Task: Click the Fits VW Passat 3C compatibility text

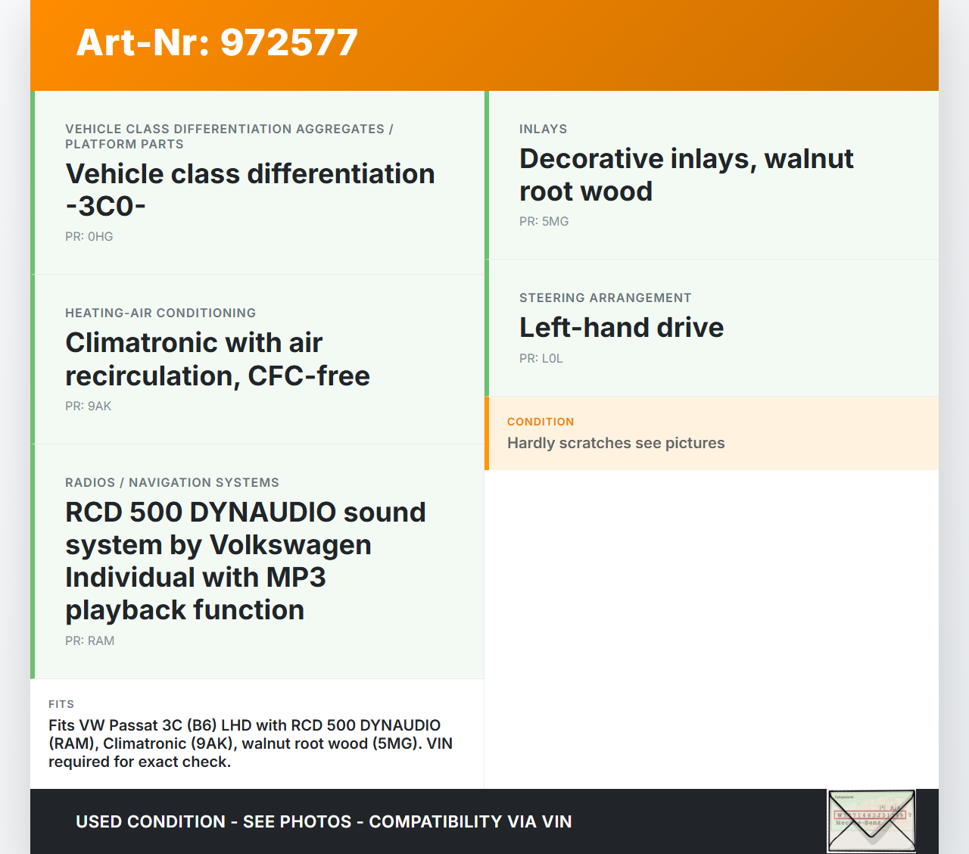Action: [x=250, y=743]
